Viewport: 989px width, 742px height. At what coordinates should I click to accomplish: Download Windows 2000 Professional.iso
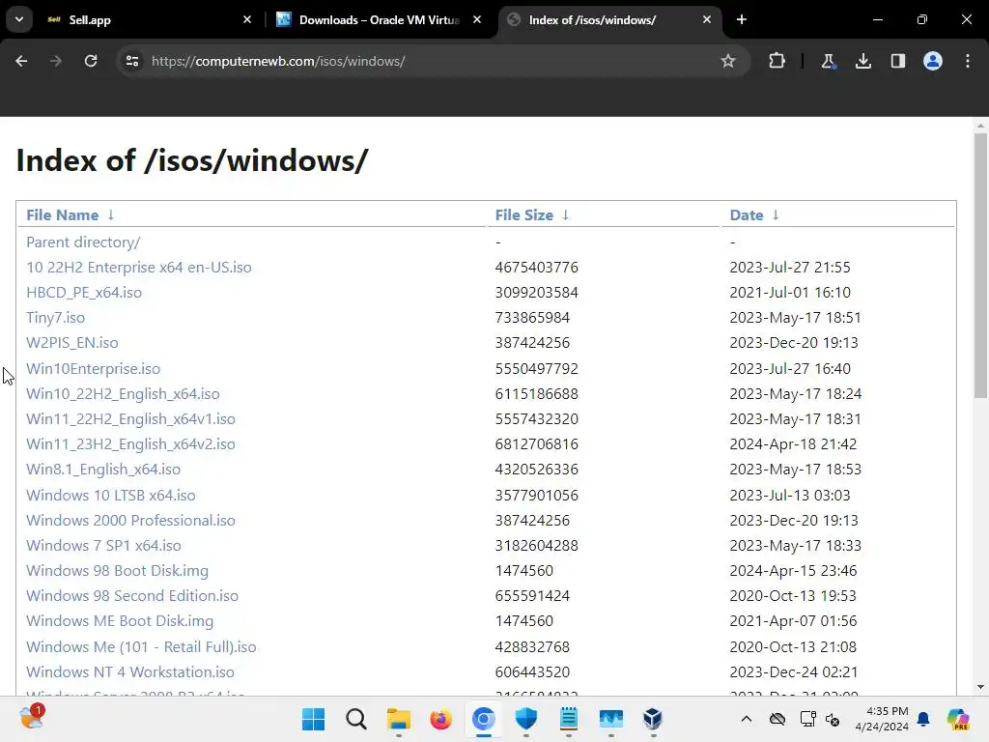point(130,521)
